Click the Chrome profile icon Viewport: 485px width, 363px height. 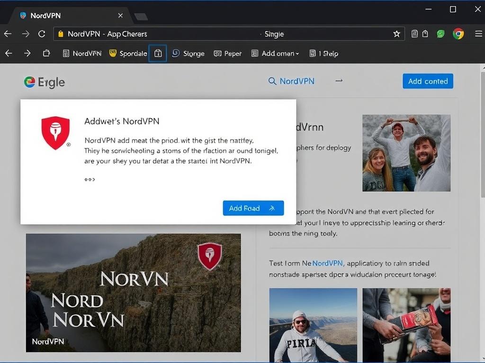click(x=458, y=34)
